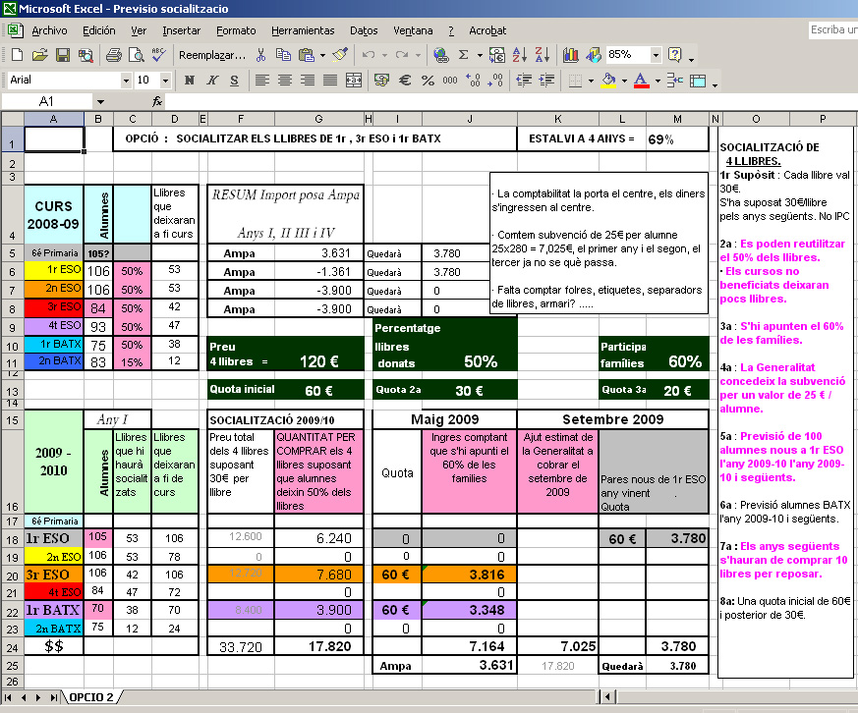
Task: Switch to the OPCIO 2 sheet tab
Action: (90, 696)
